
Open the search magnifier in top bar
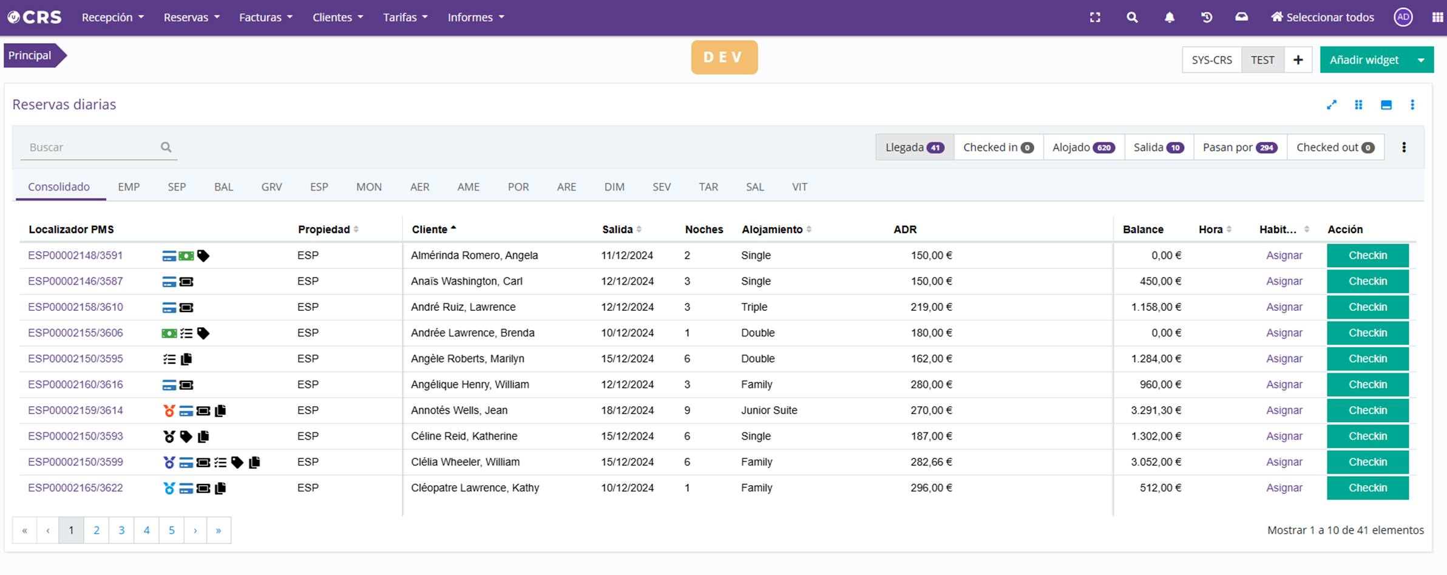[x=1132, y=18]
